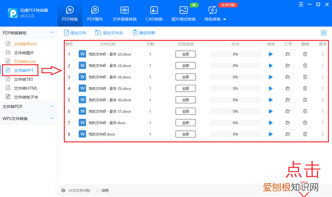Open the 图片格式转换 tab

point(183,14)
